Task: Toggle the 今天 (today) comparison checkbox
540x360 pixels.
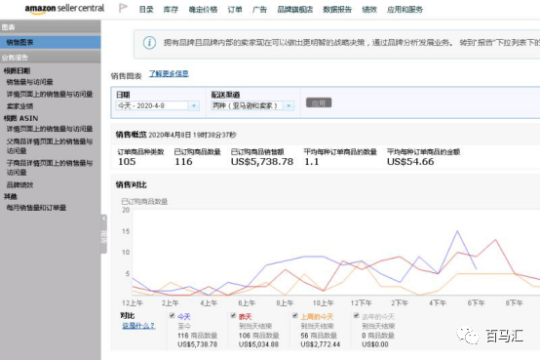Action: click(x=173, y=315)
